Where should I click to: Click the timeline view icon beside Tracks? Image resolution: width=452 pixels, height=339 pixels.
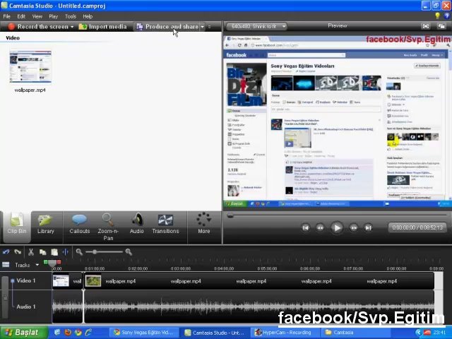[6, 265]
